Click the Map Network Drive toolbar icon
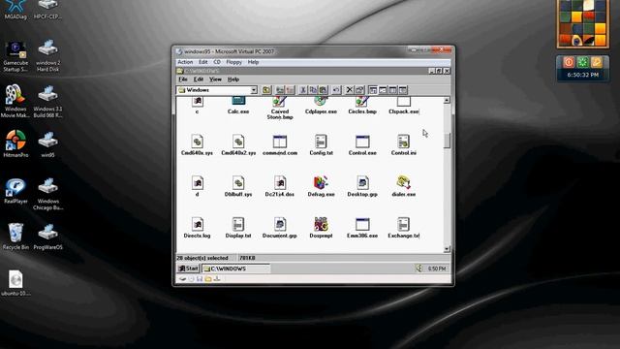This screenshot has width=620, height=349. 280,90
